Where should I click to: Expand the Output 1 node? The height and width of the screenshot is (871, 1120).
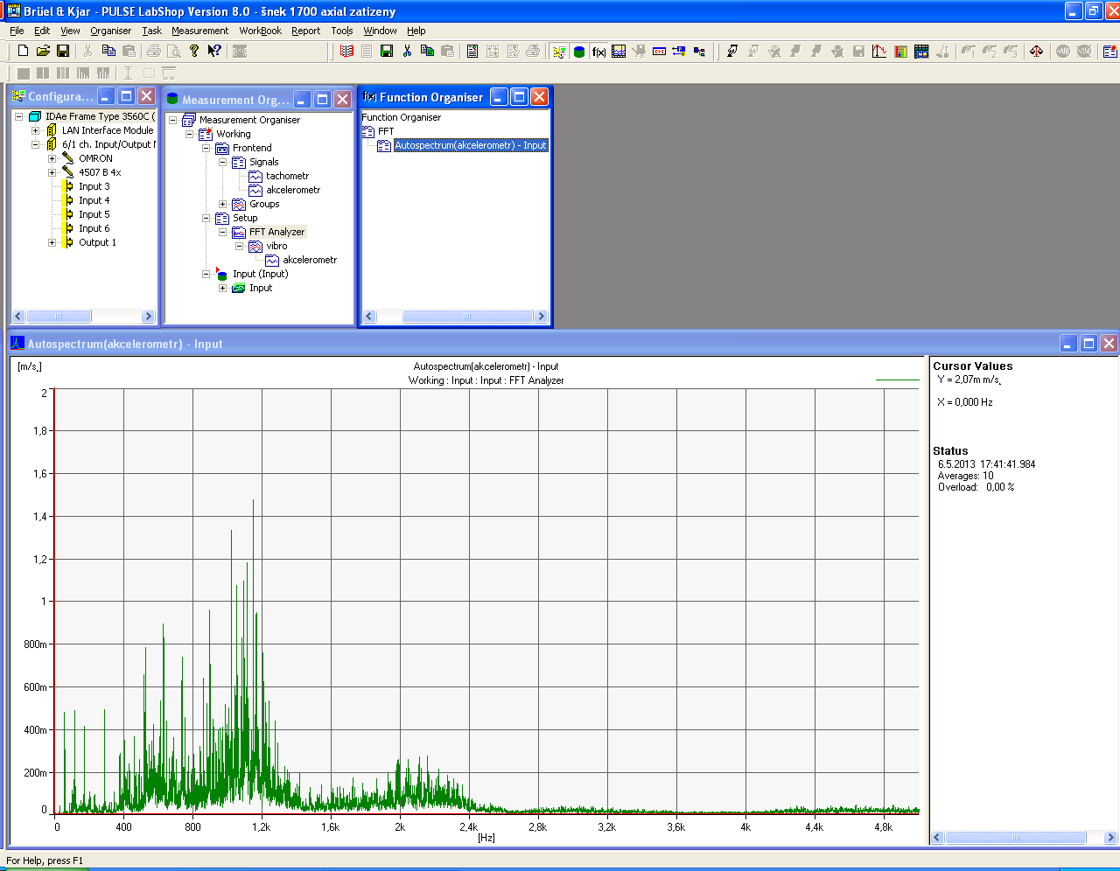click(52, 242)
